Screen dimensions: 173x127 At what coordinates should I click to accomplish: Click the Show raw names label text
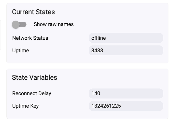click(54, 24)
